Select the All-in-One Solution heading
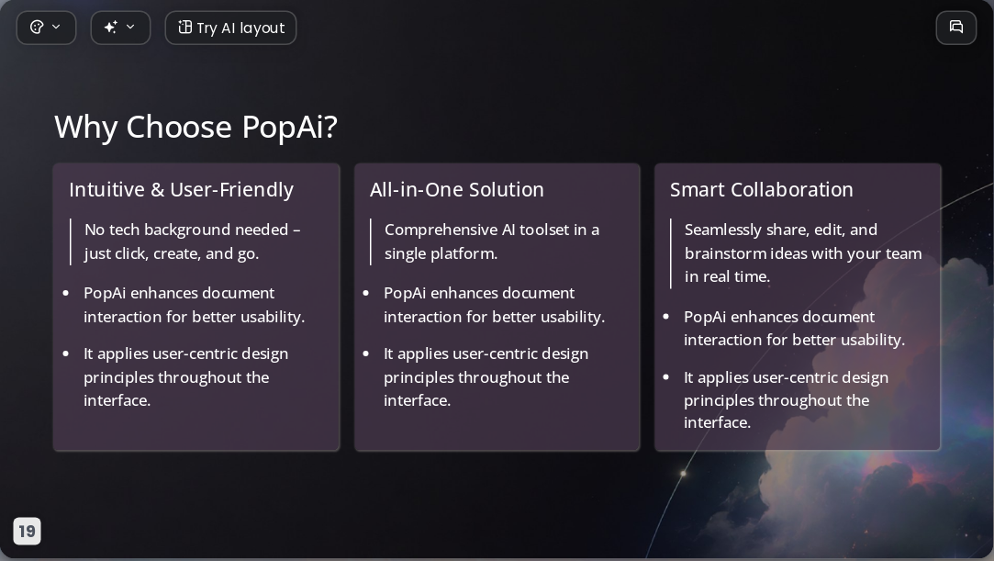The width and height of the screenshot is (994, 561). pos(456,189)
